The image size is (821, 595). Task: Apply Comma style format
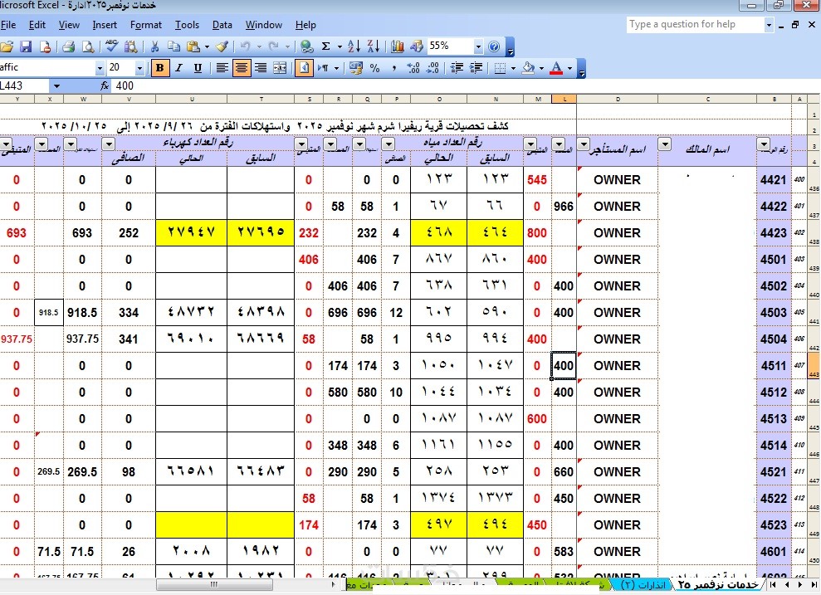coord(393,68)
